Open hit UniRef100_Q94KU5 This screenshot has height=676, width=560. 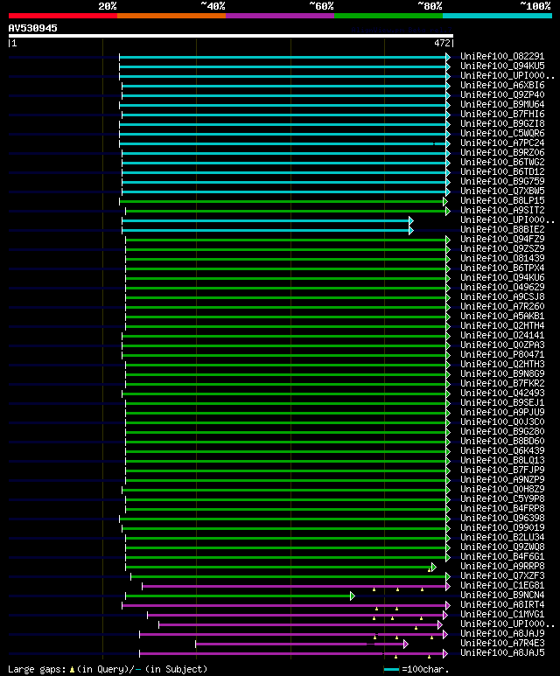pos(502,66)
